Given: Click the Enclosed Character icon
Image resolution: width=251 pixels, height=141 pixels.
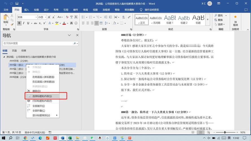Looking at the screenshot, I should coord(76,23).
